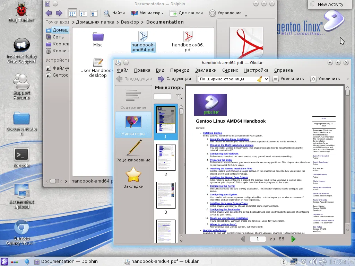Toggle Две панели split view
This screenshot has width=355, height=266.
[x=186, y=13]
